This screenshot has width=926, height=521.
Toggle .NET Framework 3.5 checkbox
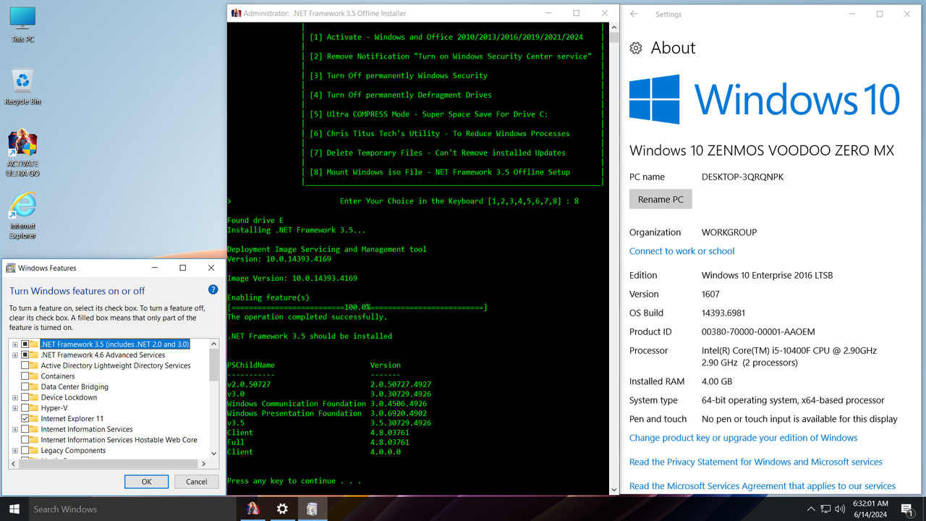(25, 344)
